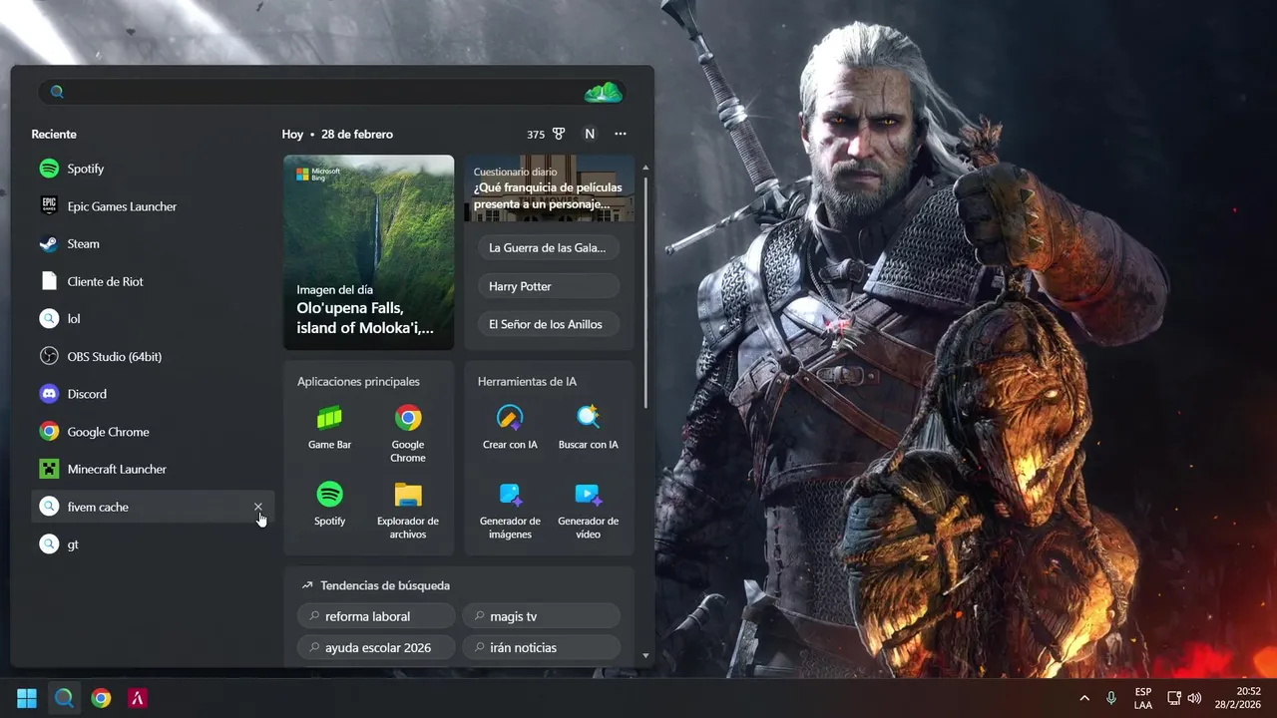Open Epic Games Launcher from recents
This screenshot has height=718, width=1277.
(x=153, y=206)
